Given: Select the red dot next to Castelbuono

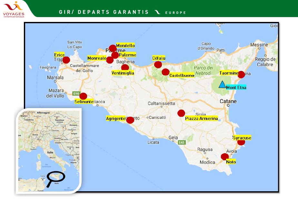Looking at the screenshot, I should click(x=165, y=72).
